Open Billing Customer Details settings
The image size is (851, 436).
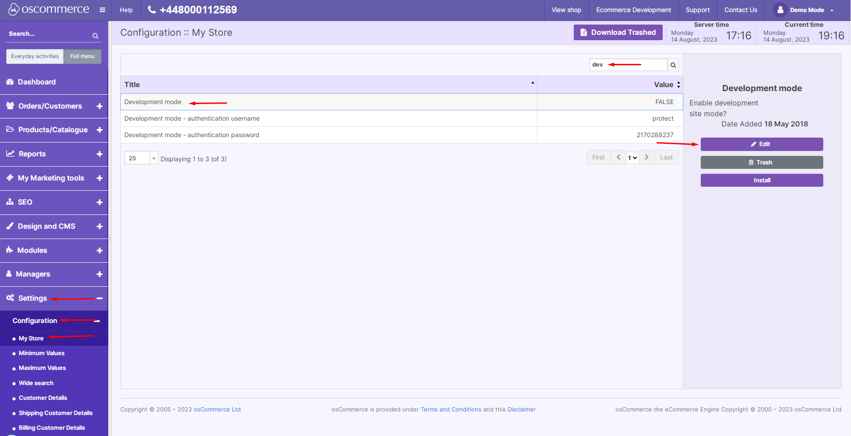[x=52, y=428]
